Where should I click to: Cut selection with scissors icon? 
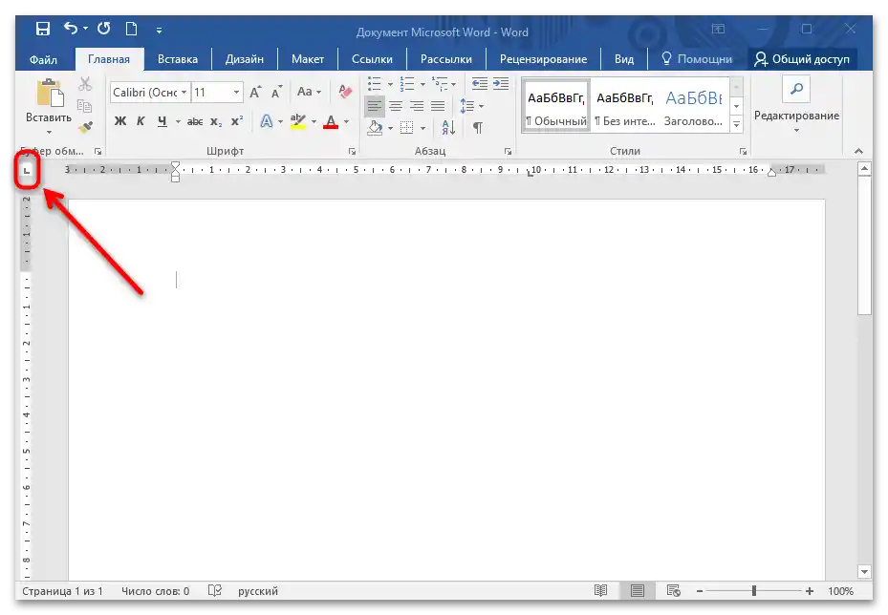pyautogui.click(x=85, y=84)
